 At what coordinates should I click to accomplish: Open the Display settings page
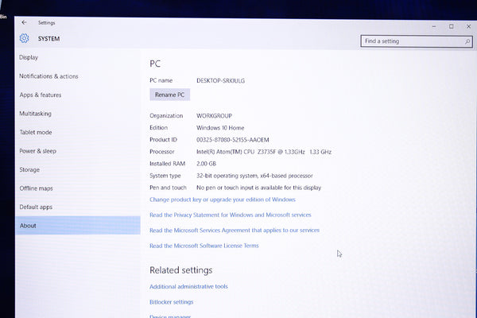coord(29,57)
